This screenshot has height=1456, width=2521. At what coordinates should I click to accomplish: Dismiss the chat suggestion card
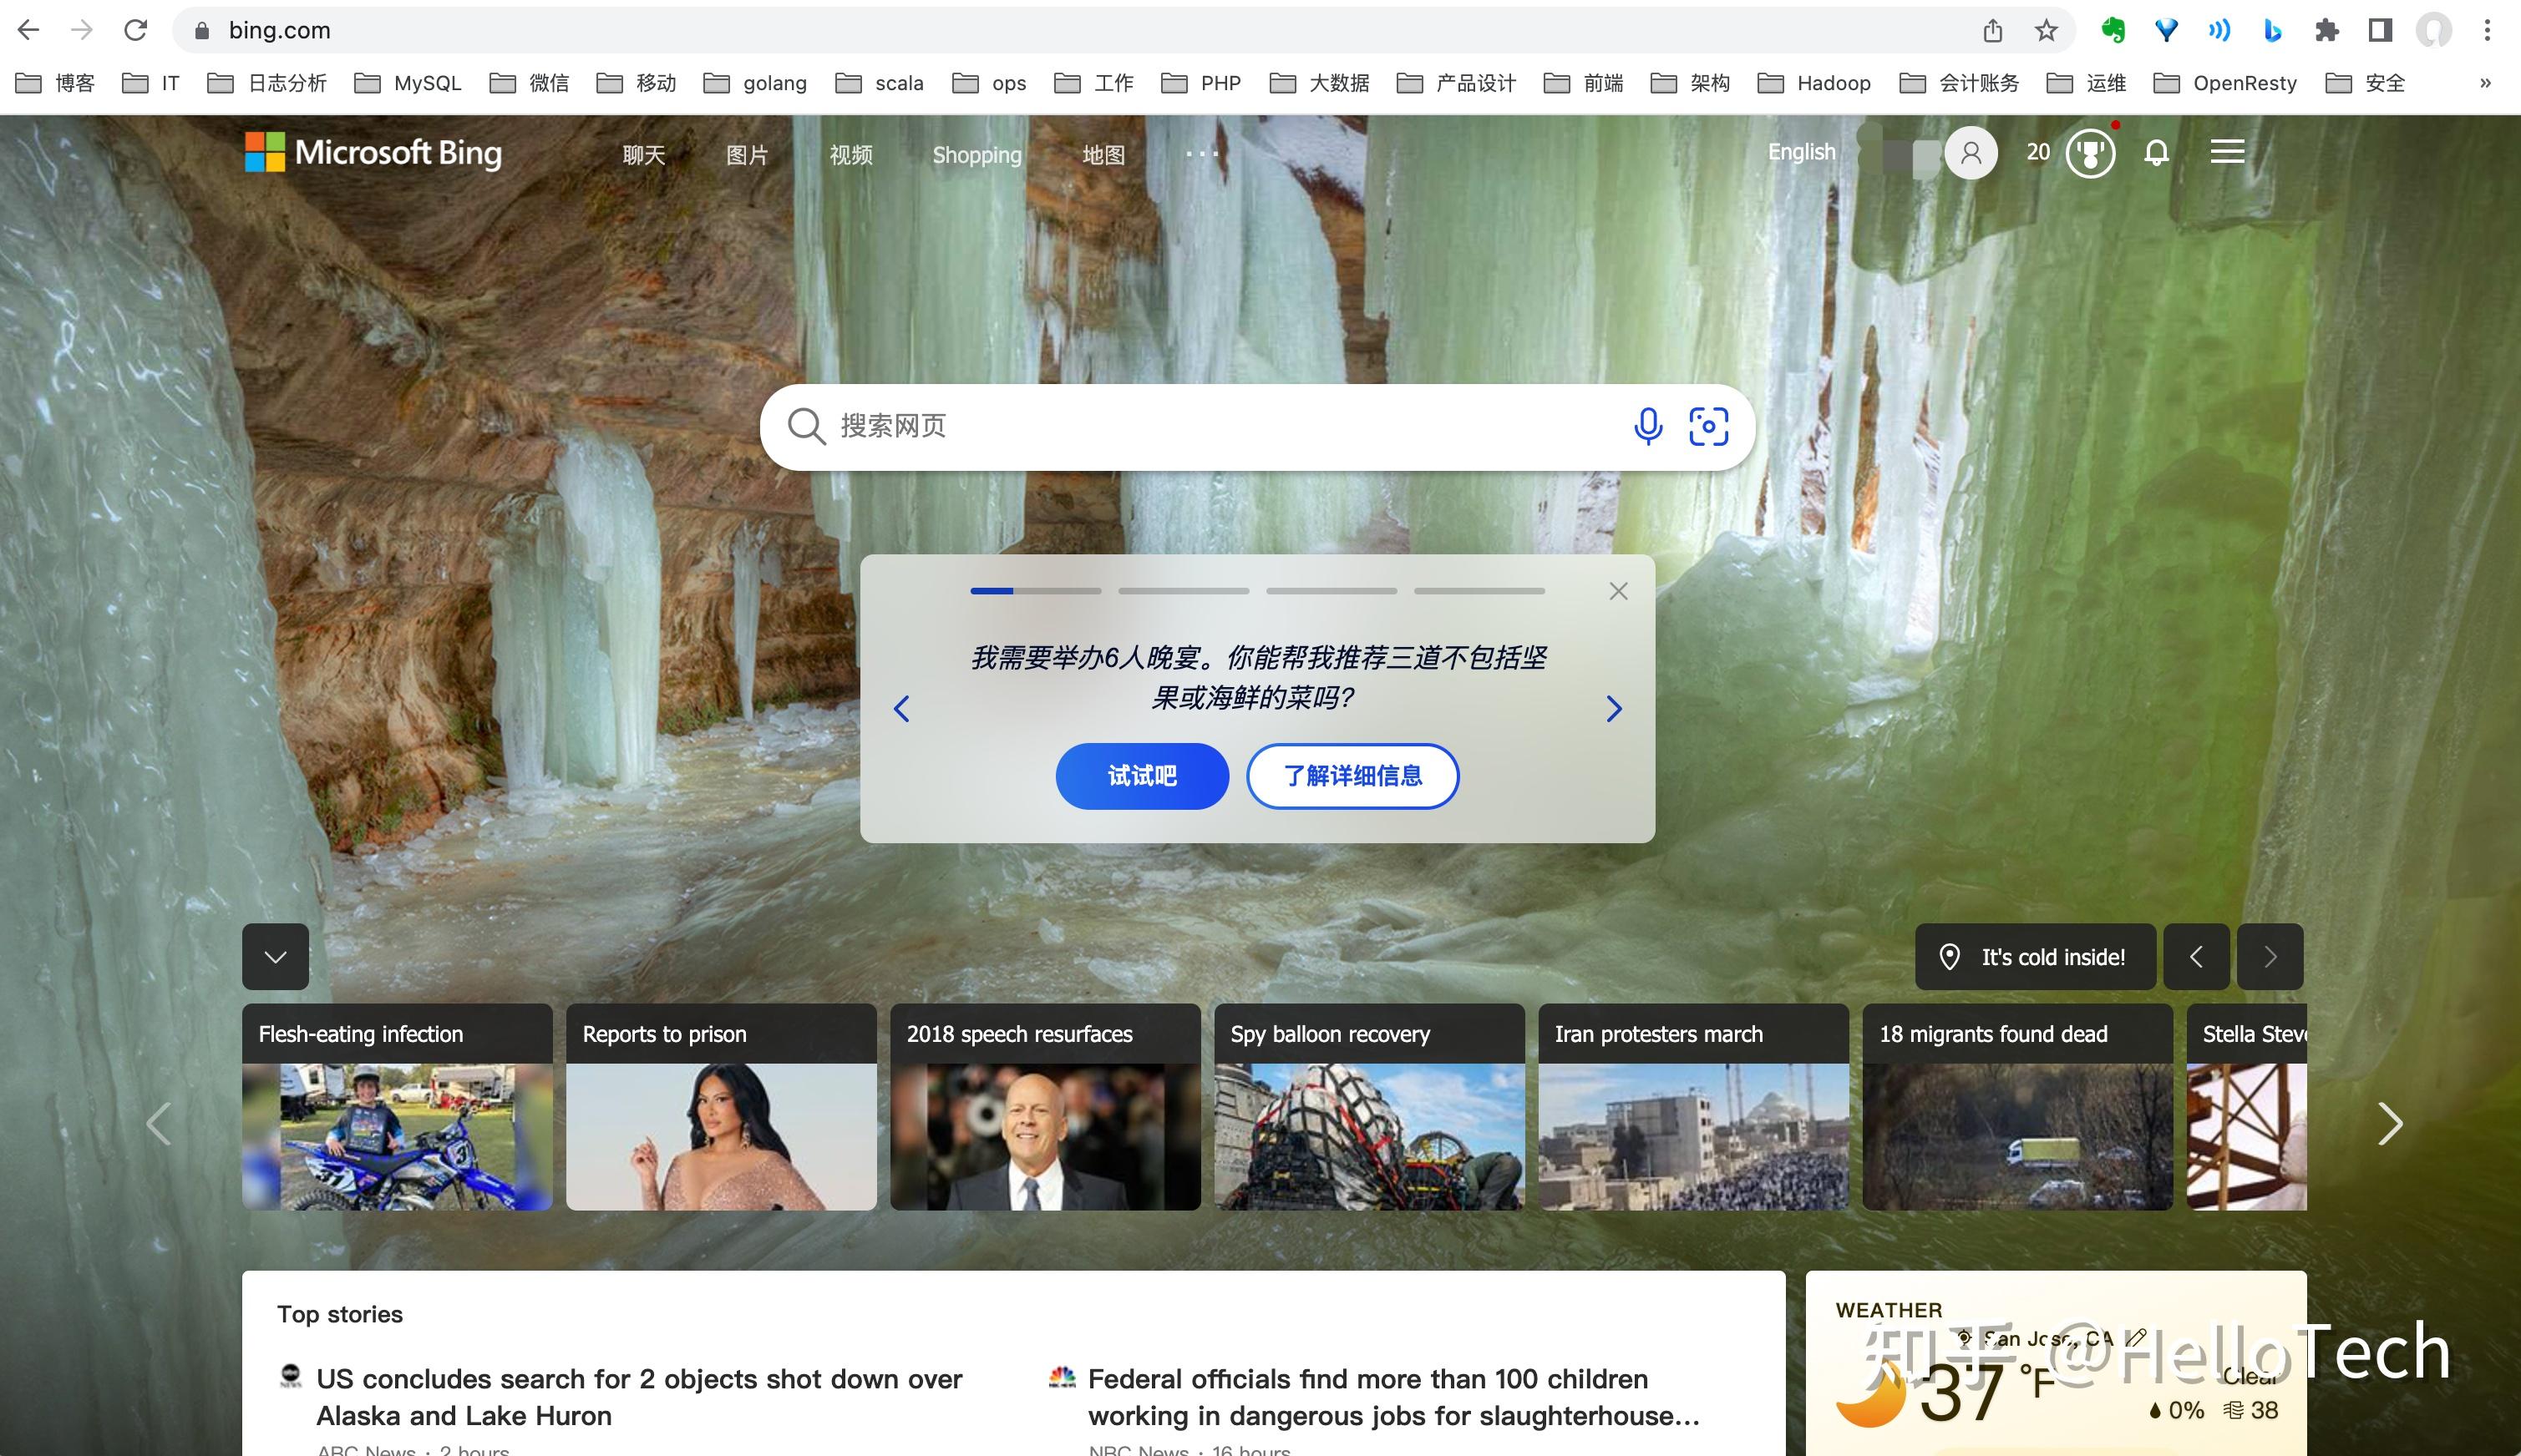coord(1618,590)
